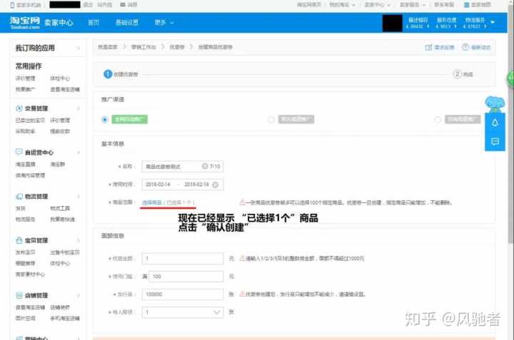The width and height of the screenshot is (514, 340).
Task: Click the 交易管理 section icon
Action: (x=19, y=108)
